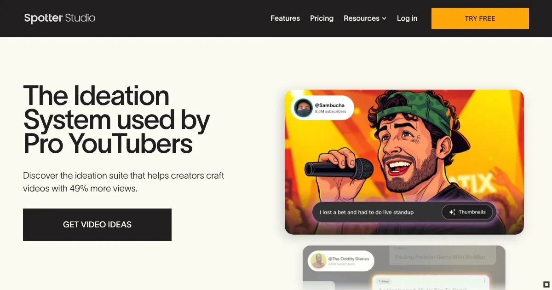Open the @Sambucha channel badge

click(322, 108)
